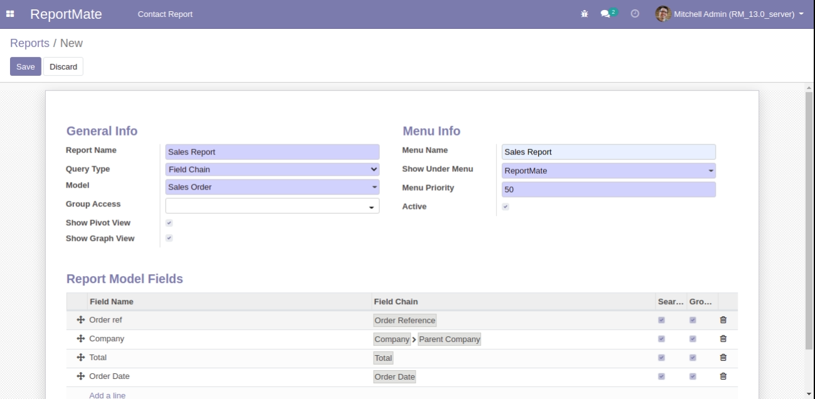Viewport: 815px width, 399px height.
Task: Open the Contact Report menu
Action: tap(165, 14)
